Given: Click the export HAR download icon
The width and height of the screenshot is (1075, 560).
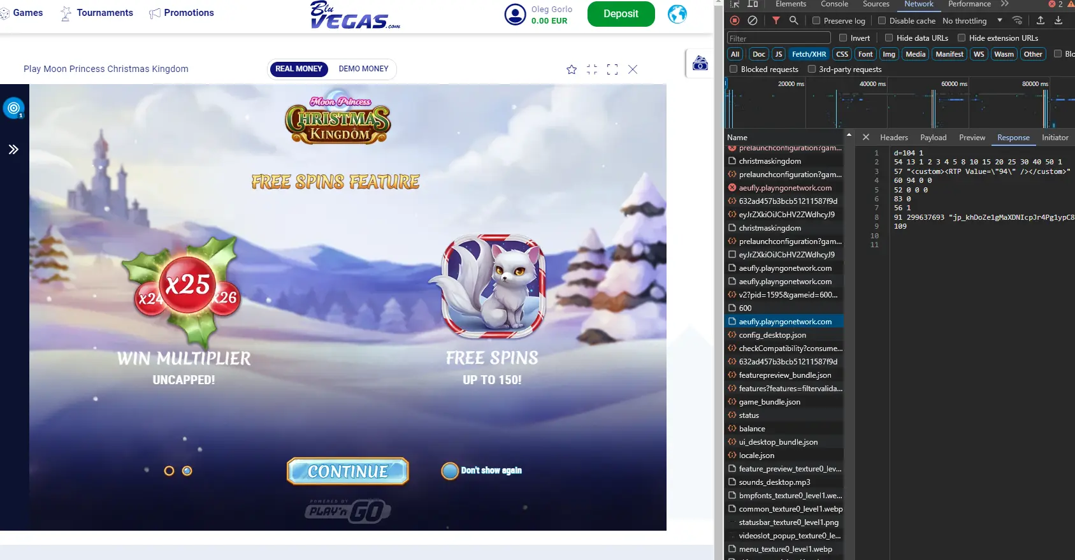Looking at the screenshot, I should (x=1058, y=20).
